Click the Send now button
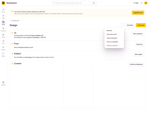Image resolution: width=149 pixels, height=115 pixels. 141,25
